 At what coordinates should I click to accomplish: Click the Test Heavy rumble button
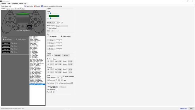pos(58,55)
